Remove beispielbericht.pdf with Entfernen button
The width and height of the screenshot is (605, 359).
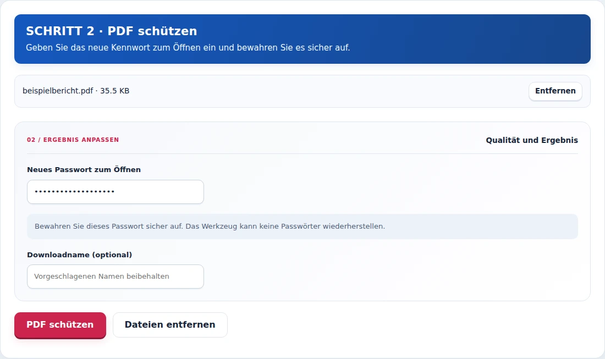click(555, 91)
